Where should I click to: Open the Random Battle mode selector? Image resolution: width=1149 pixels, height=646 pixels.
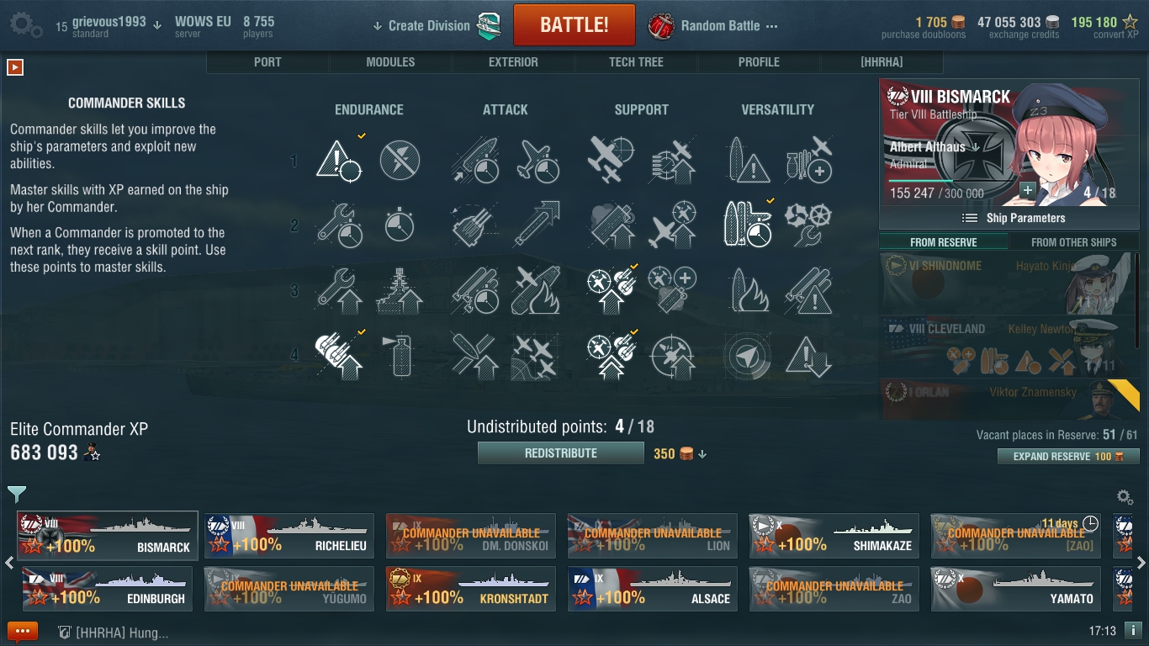click(x=714, y=26)
